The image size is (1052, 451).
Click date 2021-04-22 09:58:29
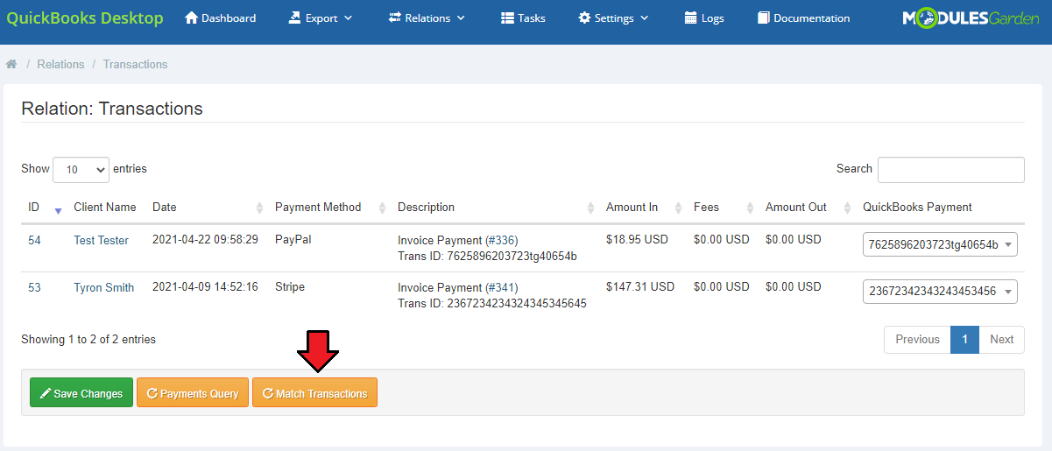[205, 239]
